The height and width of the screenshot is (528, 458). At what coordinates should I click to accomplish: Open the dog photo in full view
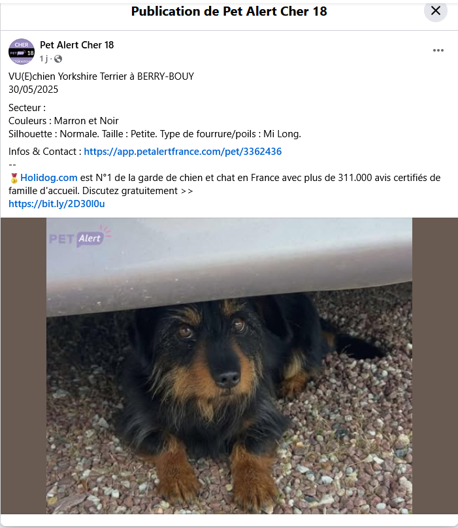[x=229, y=366]
